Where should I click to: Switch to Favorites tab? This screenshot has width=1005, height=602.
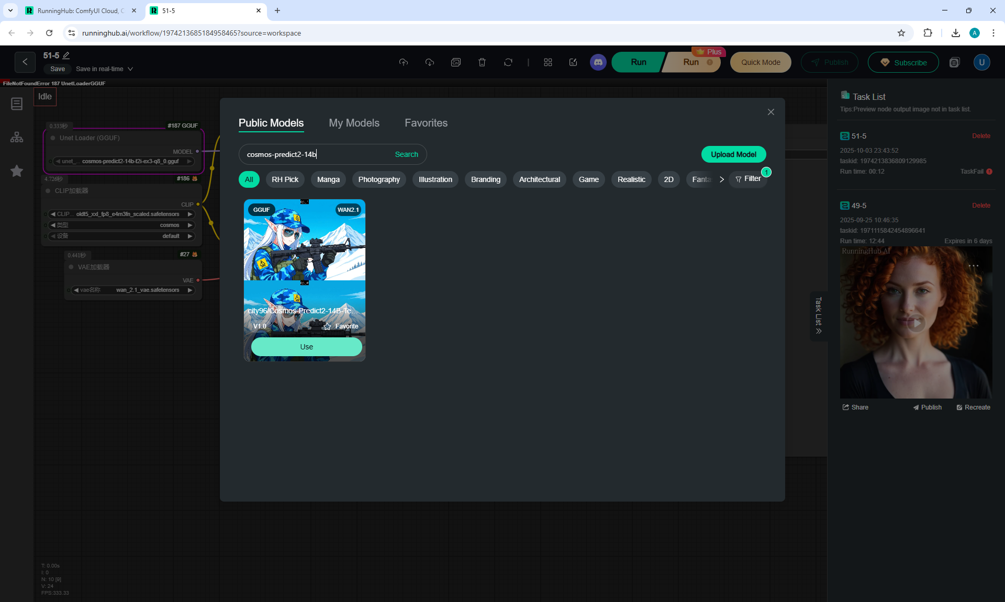(426, 123)
